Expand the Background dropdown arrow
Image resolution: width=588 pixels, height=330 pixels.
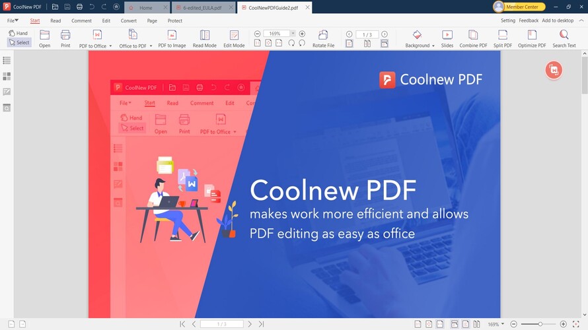[433, 46]
